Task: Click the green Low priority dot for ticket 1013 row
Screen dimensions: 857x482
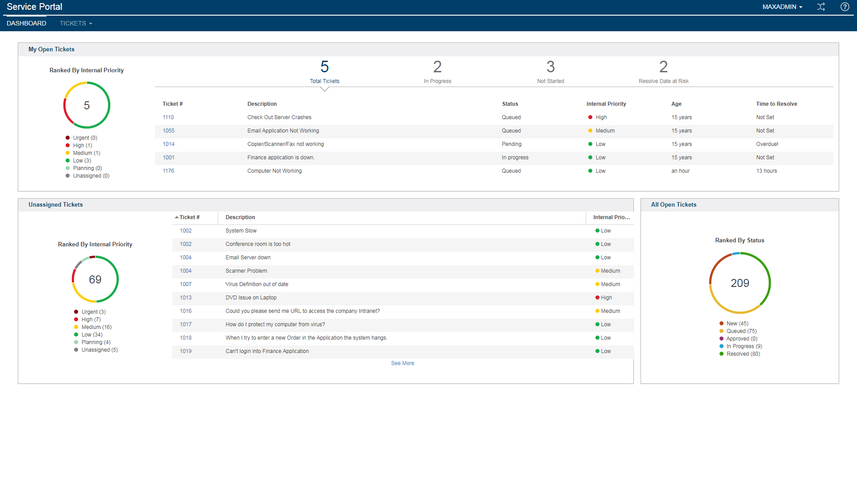Action: coord(597,298)
